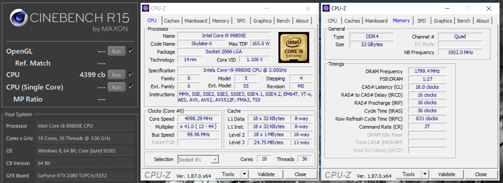The width and height of the screenshot is (503, 183).
Task: Open the Socket #1 selection dropdown
Action: (198, 160)
